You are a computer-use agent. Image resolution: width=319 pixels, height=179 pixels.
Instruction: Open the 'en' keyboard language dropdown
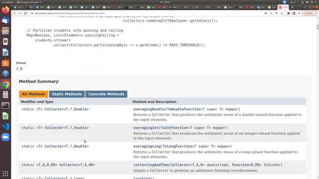(x=293, y=2)
